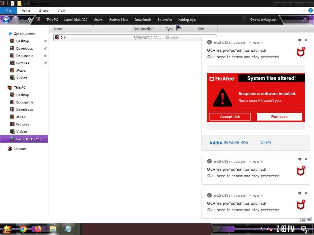This screenshot has height=235, width=314.
Task: Select Quick access in navigation pane
Action: 22,34
